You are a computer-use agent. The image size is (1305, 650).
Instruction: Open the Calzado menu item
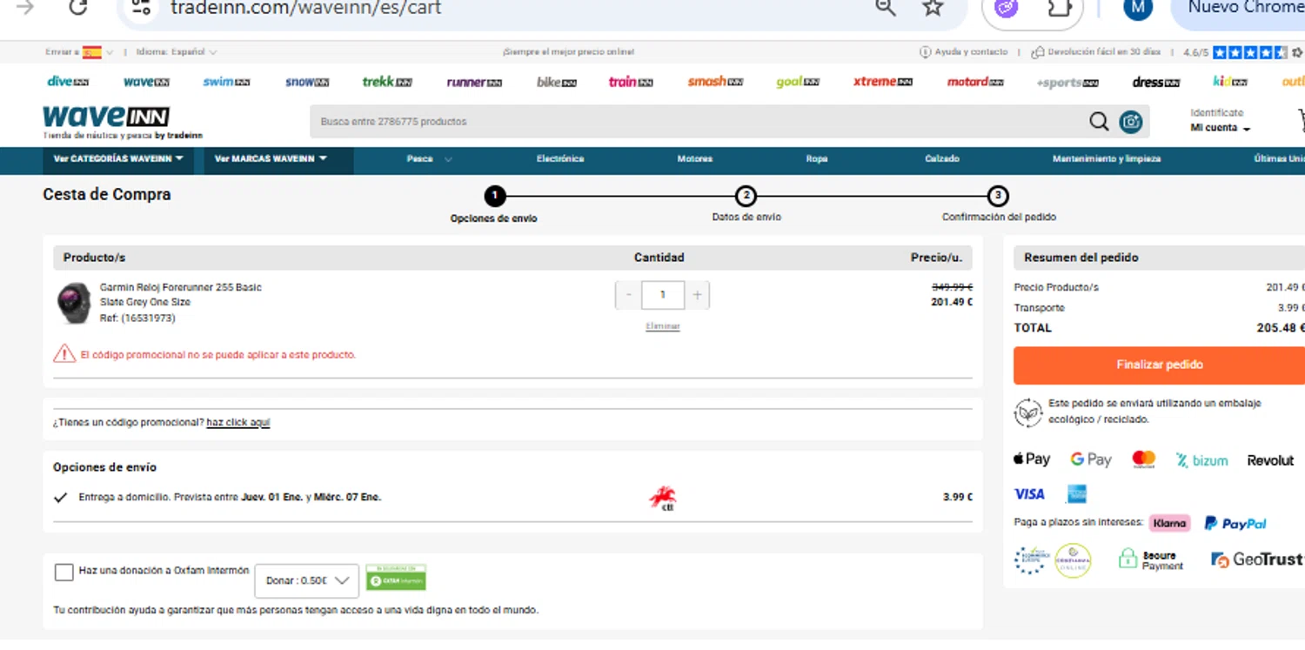942,159
